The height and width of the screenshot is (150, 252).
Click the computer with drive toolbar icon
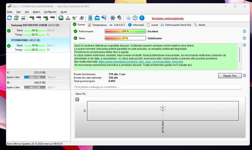coord(82,18)
